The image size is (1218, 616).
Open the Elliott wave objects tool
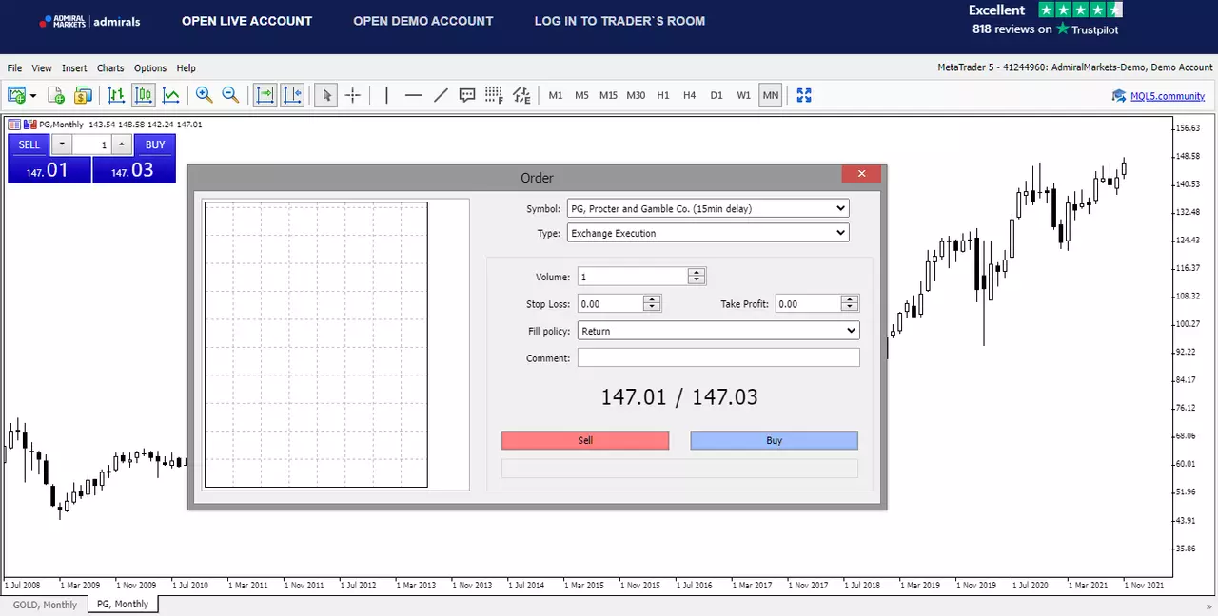click(x=521, y=95)
